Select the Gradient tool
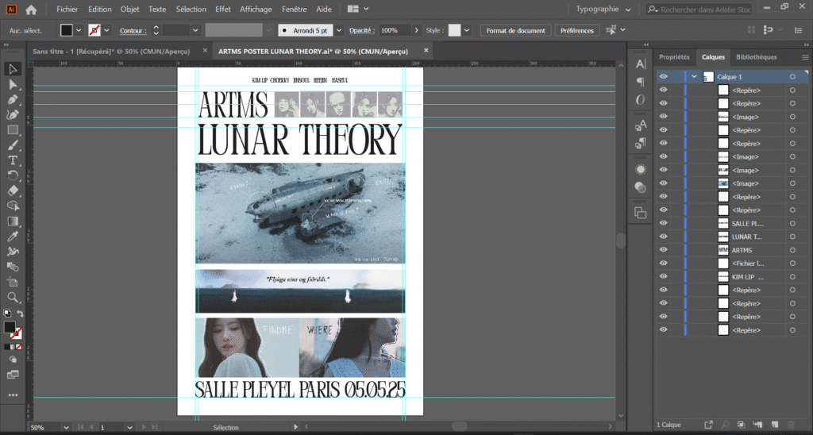The height and width of the screenshot is (435, 813). pyautogui.click(x=13, y=221)
